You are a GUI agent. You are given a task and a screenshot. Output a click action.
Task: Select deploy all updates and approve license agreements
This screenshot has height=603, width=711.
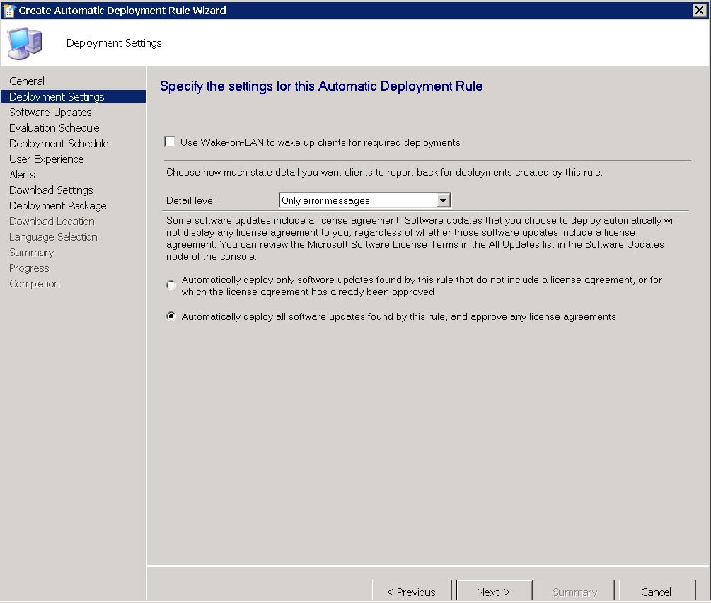coord(171,316)
